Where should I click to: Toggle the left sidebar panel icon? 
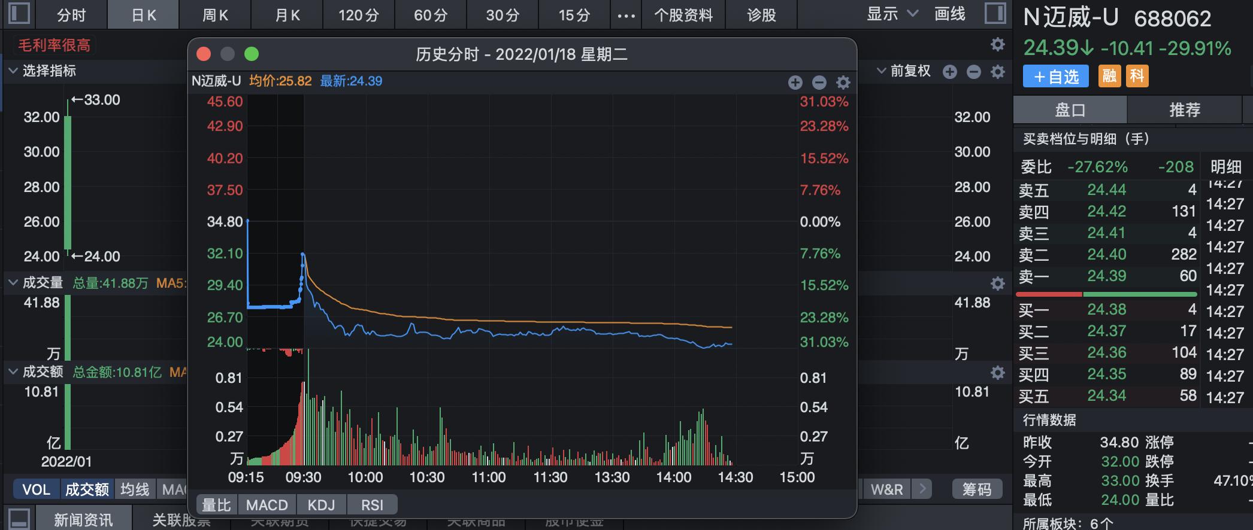click(x=19, y=14)
